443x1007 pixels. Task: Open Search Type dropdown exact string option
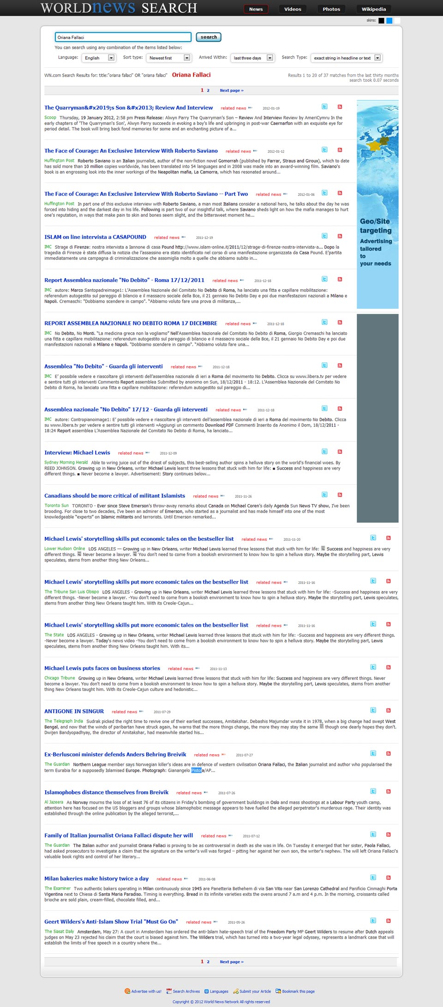(x=347, y=58)
